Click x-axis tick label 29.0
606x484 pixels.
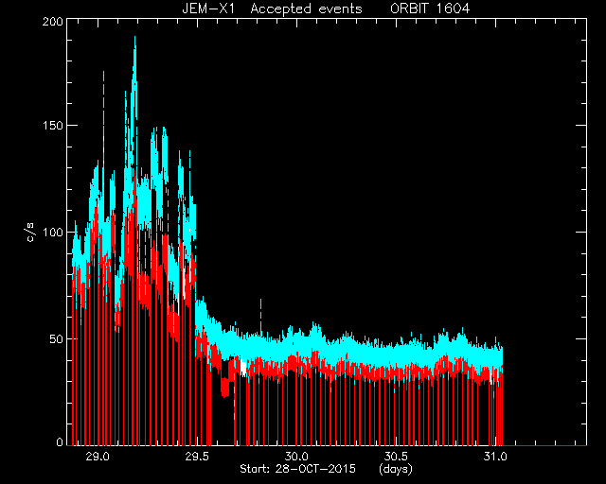(98, 457)
